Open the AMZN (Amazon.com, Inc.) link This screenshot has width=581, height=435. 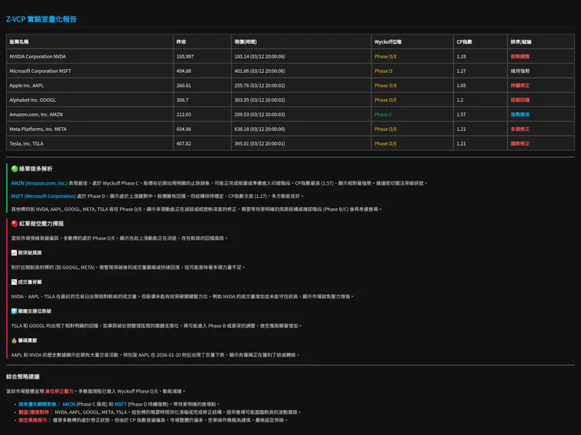[x=39, y=183]
